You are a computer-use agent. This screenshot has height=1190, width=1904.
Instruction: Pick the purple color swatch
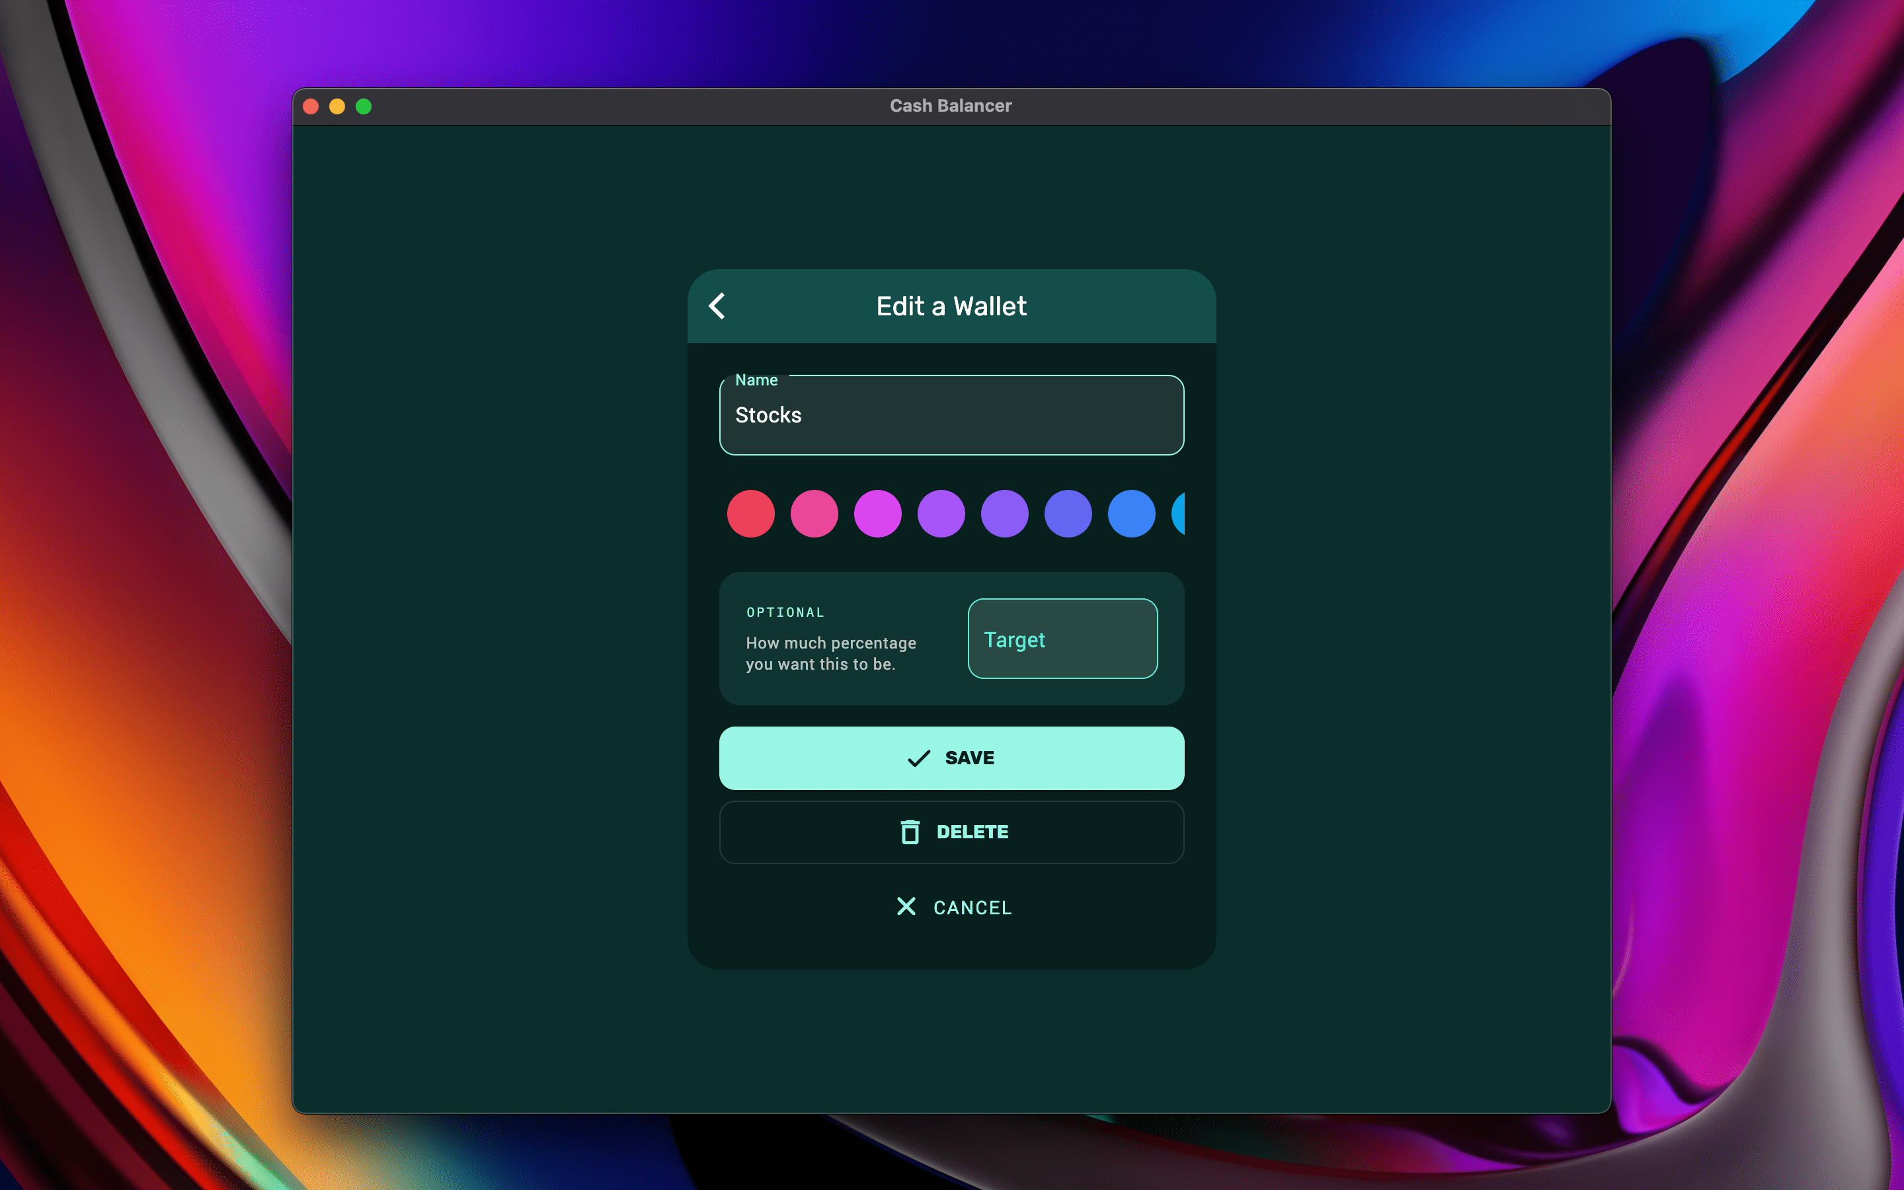[x=941, y=514]
